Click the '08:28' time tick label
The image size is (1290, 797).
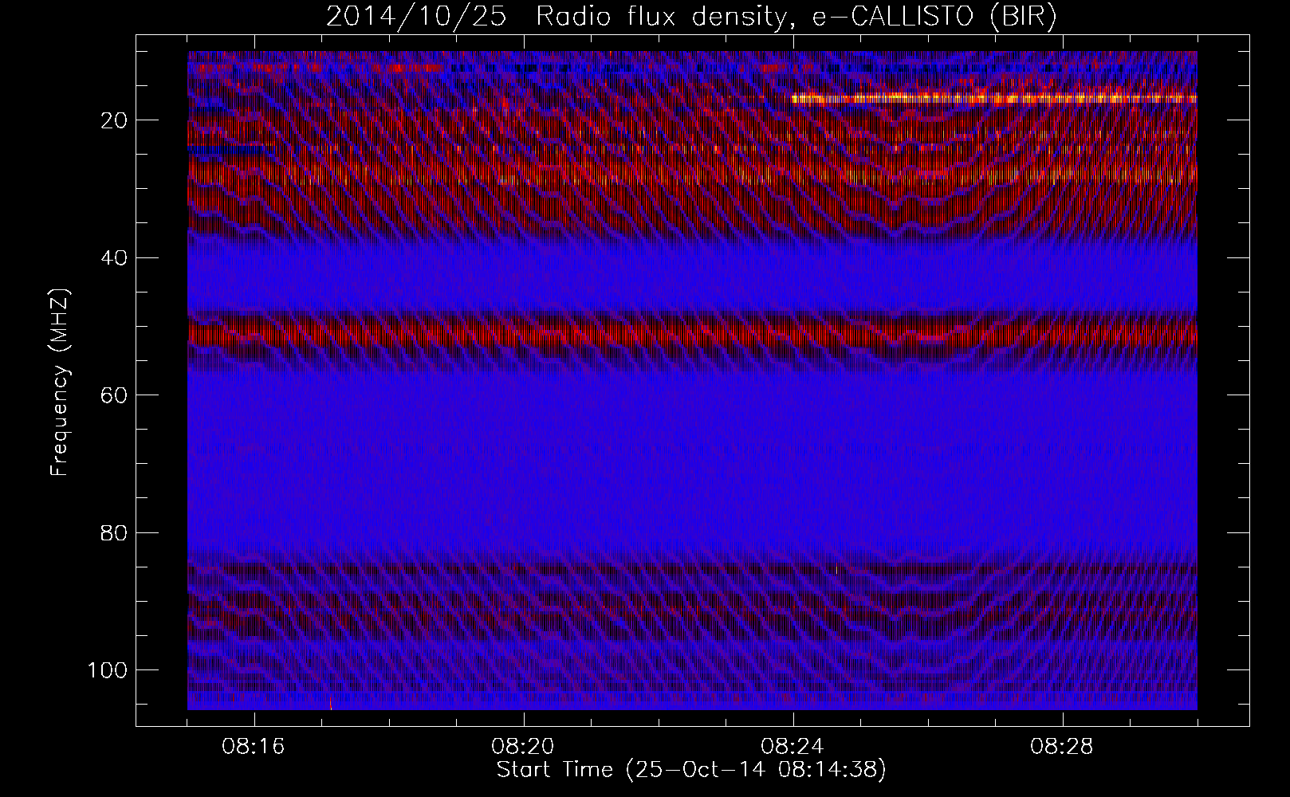(1062, 747)
